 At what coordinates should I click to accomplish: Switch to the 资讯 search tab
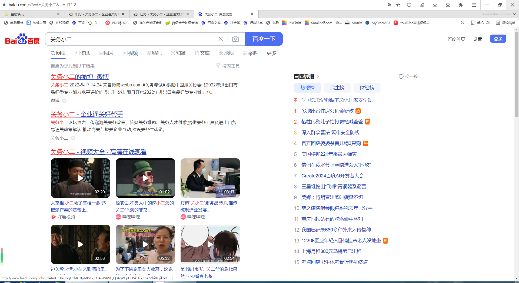(82, 53)
